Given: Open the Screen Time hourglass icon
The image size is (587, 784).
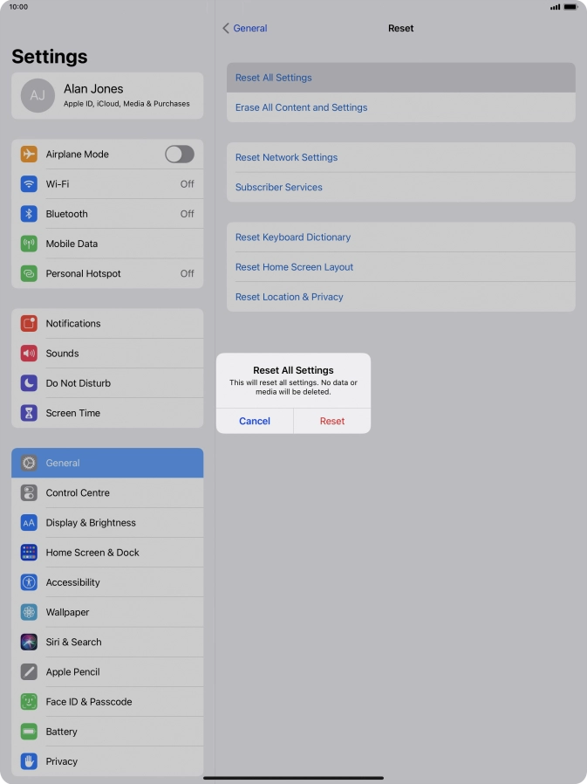Looking at the screenshot, I should [x=29, y=413].
